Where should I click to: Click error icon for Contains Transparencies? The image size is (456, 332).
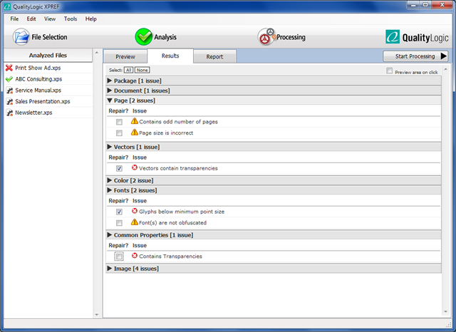tap(135, 256)
